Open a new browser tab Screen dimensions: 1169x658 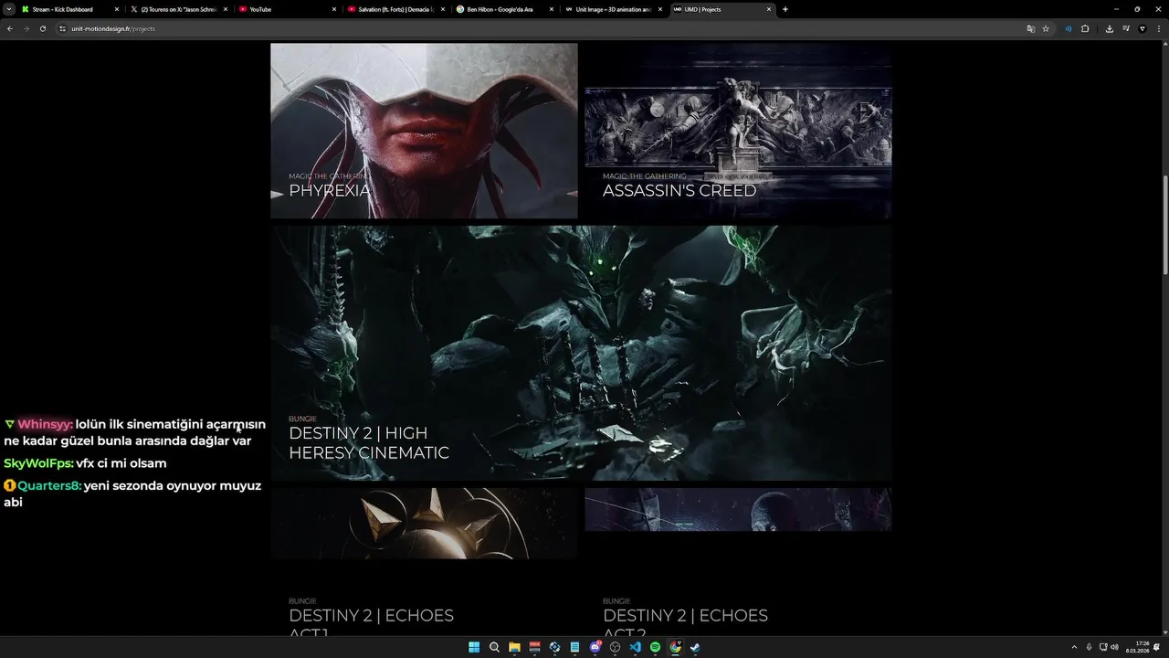click(x=785, y=9)
